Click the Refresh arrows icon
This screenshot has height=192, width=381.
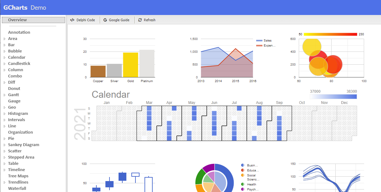[140, 20]
